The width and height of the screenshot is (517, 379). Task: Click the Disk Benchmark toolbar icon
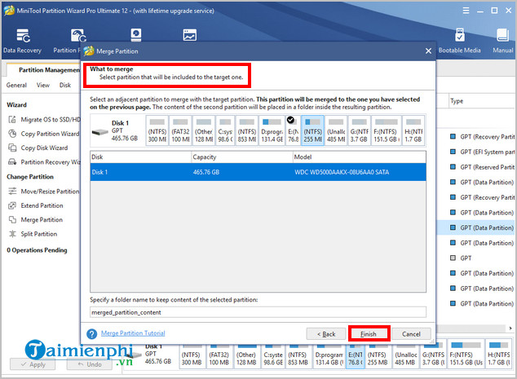[x=136, y=35]
